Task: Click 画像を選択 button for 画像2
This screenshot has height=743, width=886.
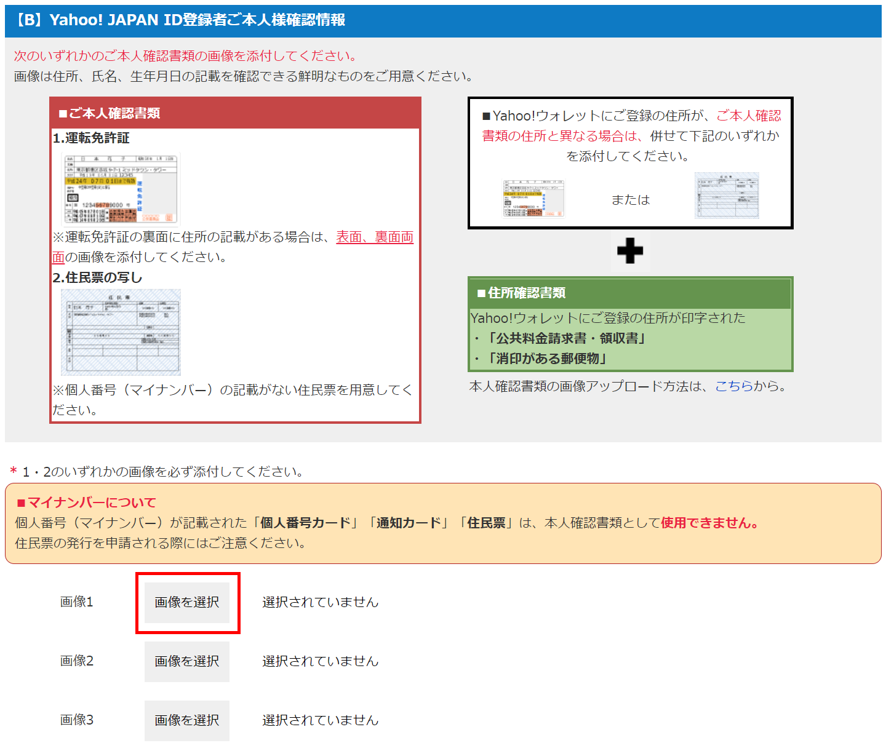Action: [187, 661]
